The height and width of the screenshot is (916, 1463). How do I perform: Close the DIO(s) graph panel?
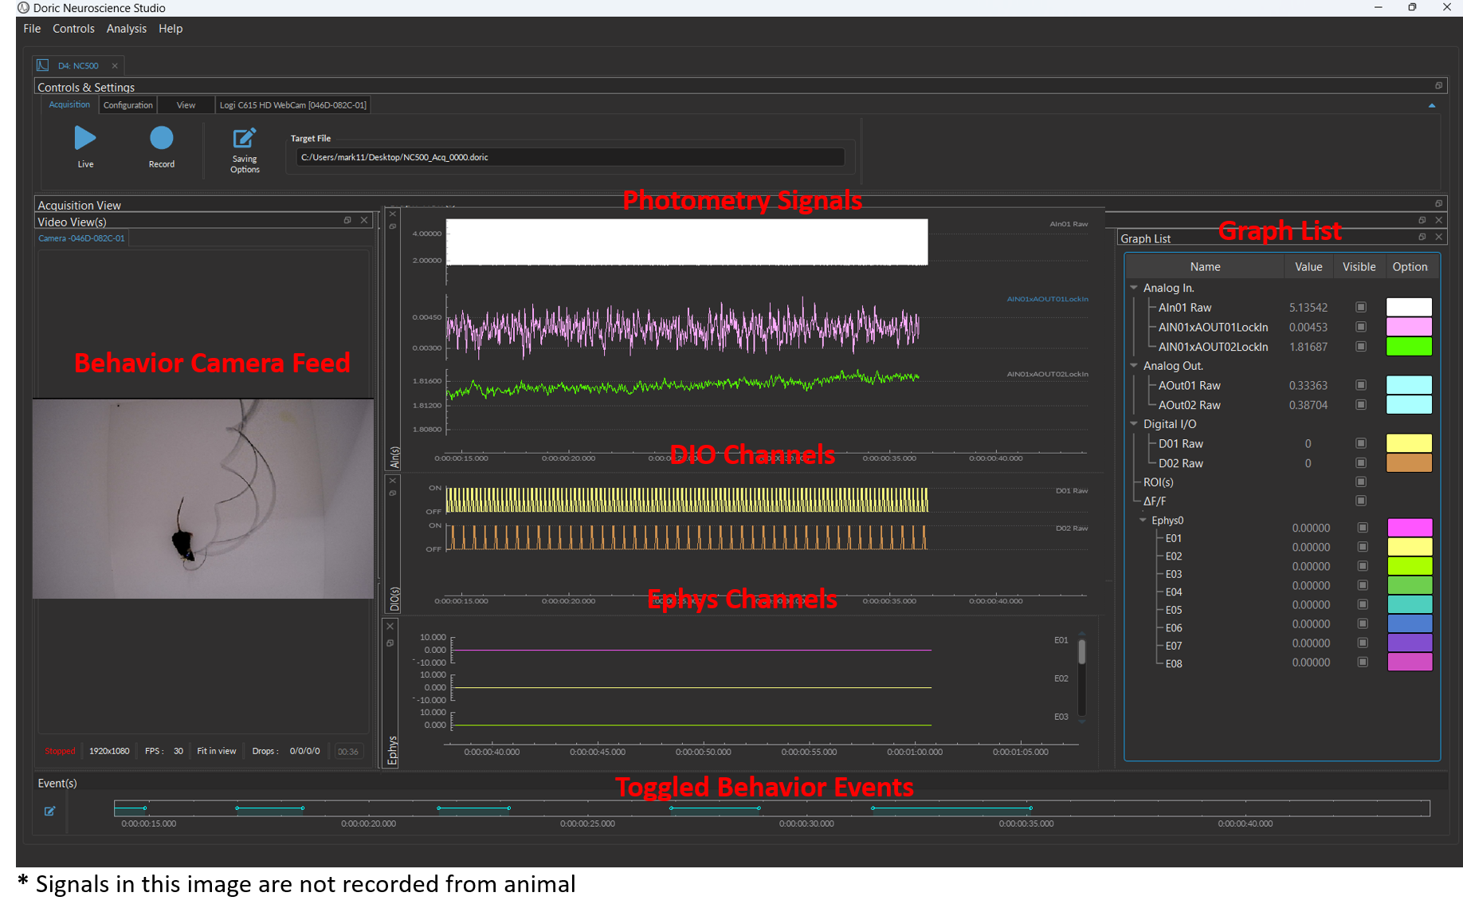[x=391, y=480]
